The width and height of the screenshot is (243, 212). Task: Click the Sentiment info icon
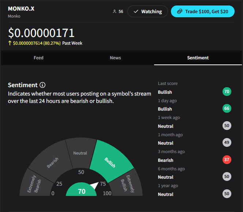42,85
